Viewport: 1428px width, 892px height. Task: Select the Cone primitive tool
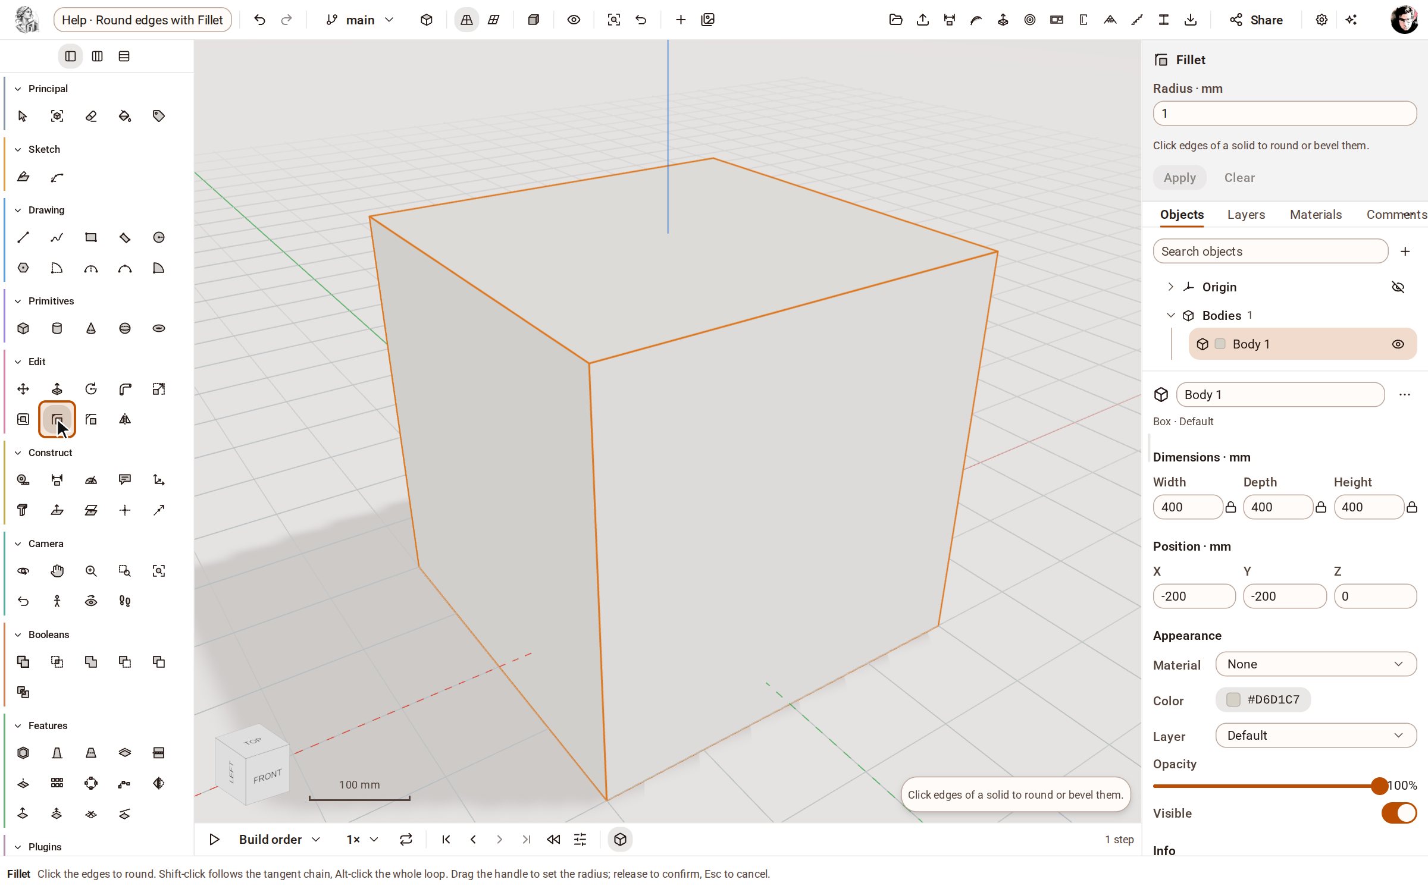pos(91,328)
